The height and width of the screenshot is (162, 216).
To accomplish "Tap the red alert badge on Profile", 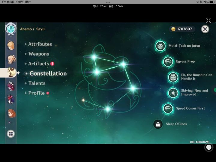I will [48, 93].
